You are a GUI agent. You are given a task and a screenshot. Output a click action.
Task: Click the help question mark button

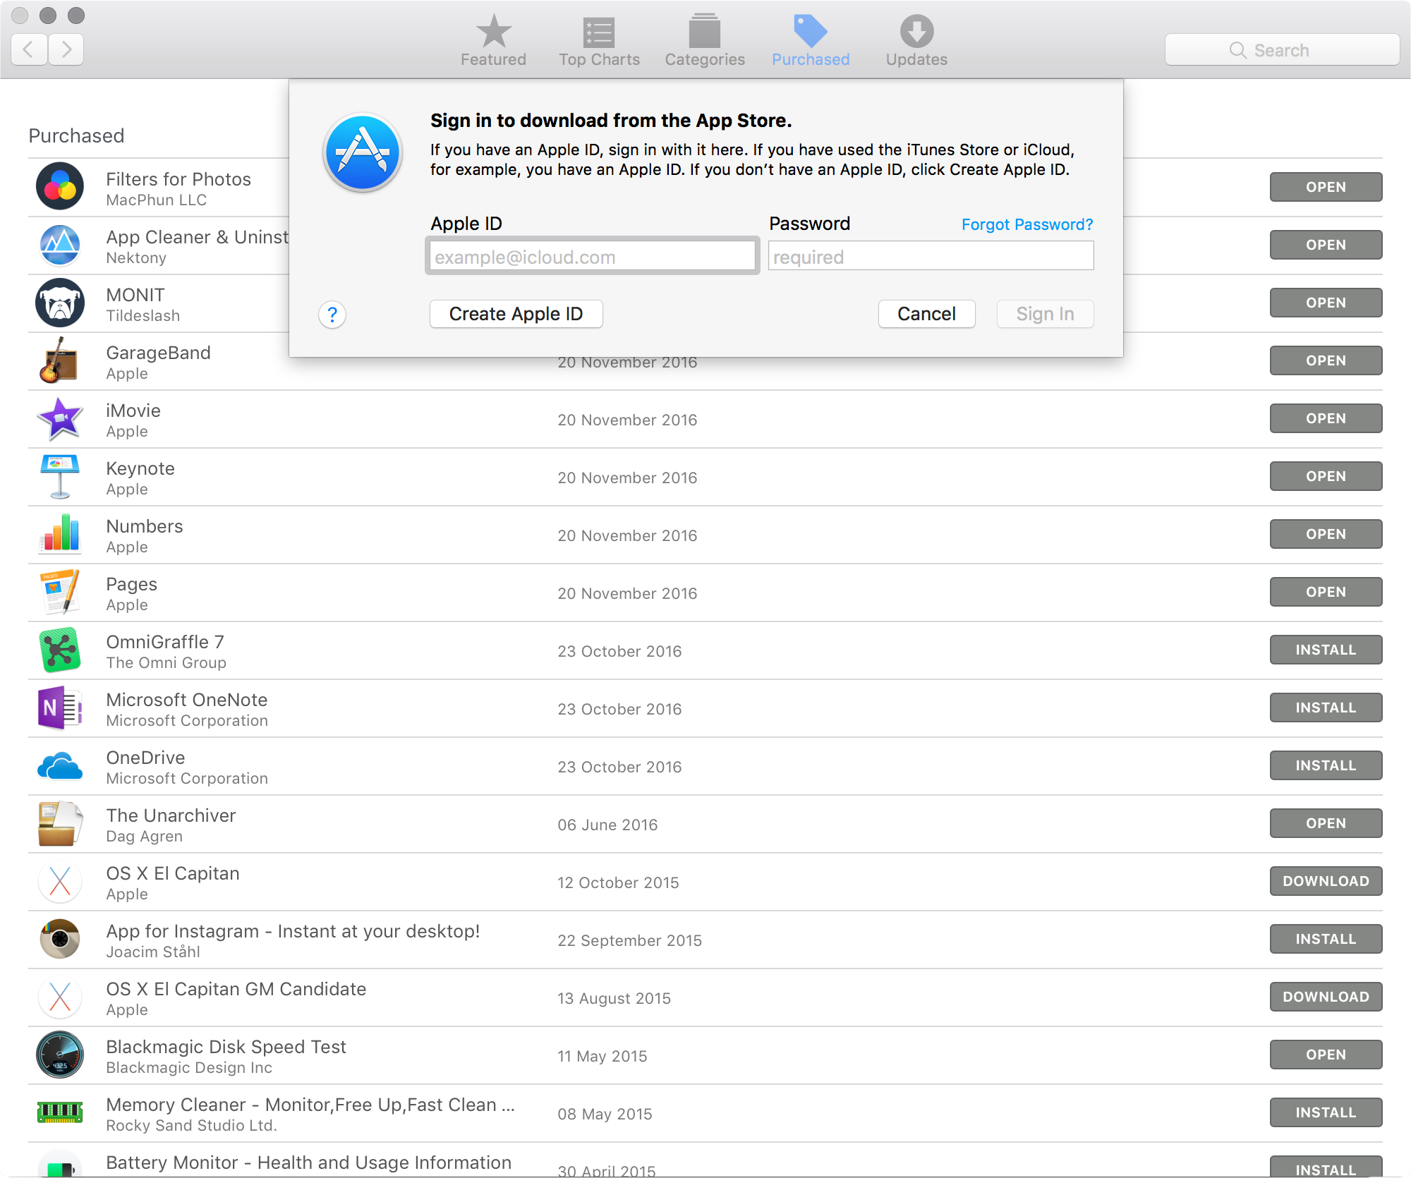tap(332, 315)
